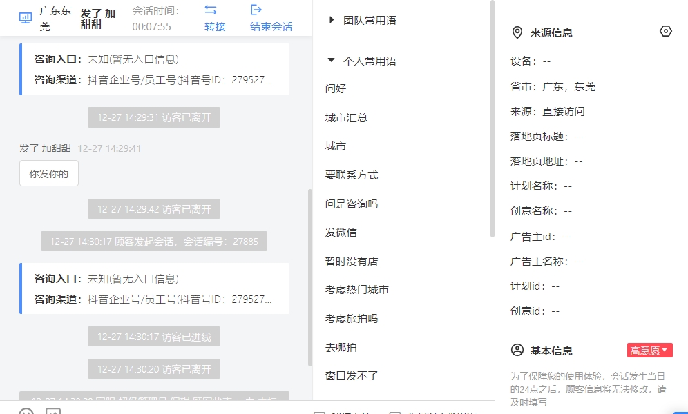
Task: Click the 广告主id field
Action: (541, 237)
